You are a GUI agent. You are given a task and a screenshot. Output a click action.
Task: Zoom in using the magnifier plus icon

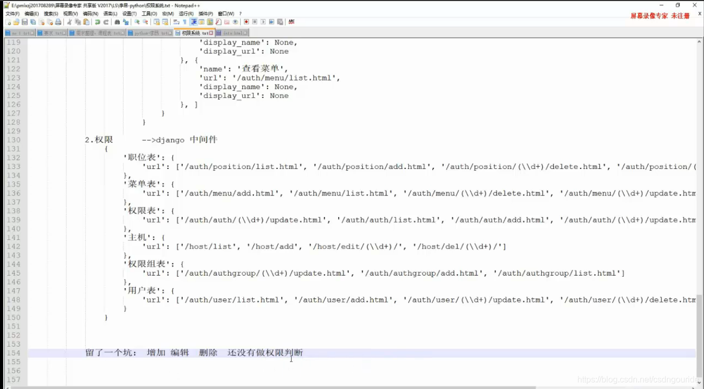point(137,22)
